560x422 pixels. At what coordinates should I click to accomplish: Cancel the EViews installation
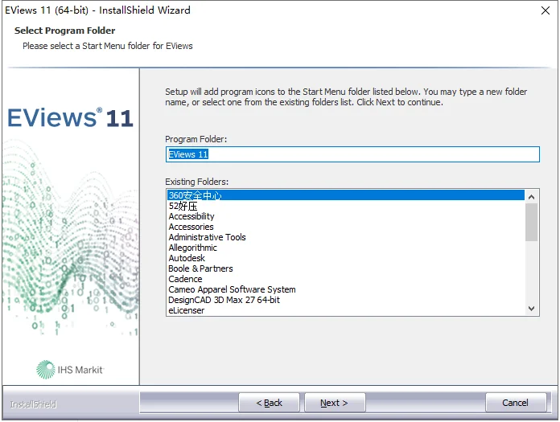click(515, 403)
